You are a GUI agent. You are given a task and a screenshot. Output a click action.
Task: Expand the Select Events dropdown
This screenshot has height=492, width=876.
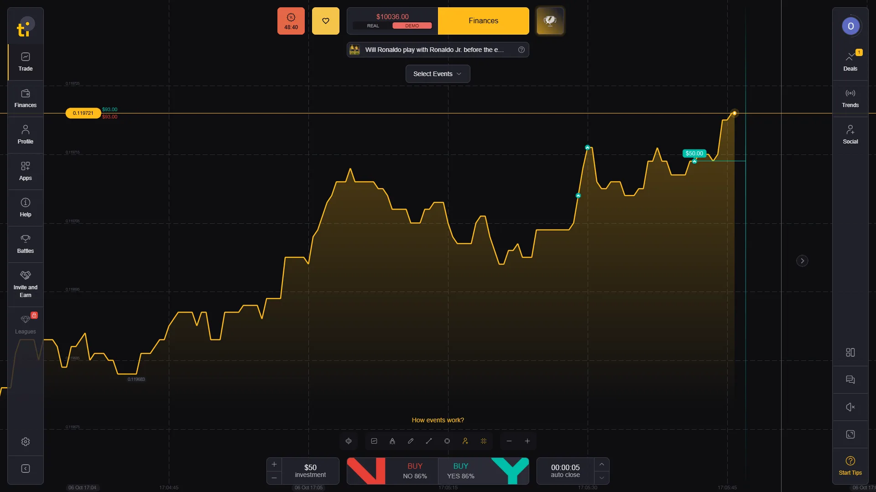438,74
